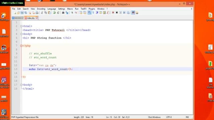This screenshot has width=214, height=120.
Task: Close document with menu bar X
Action: coord(192,9)
